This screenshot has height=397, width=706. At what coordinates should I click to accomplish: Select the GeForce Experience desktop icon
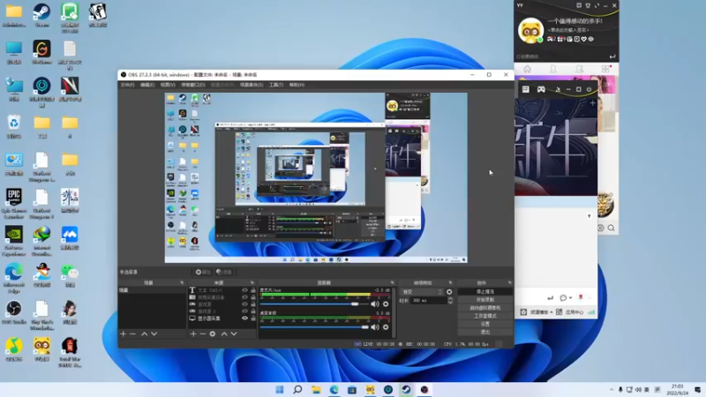pos(14,241)
